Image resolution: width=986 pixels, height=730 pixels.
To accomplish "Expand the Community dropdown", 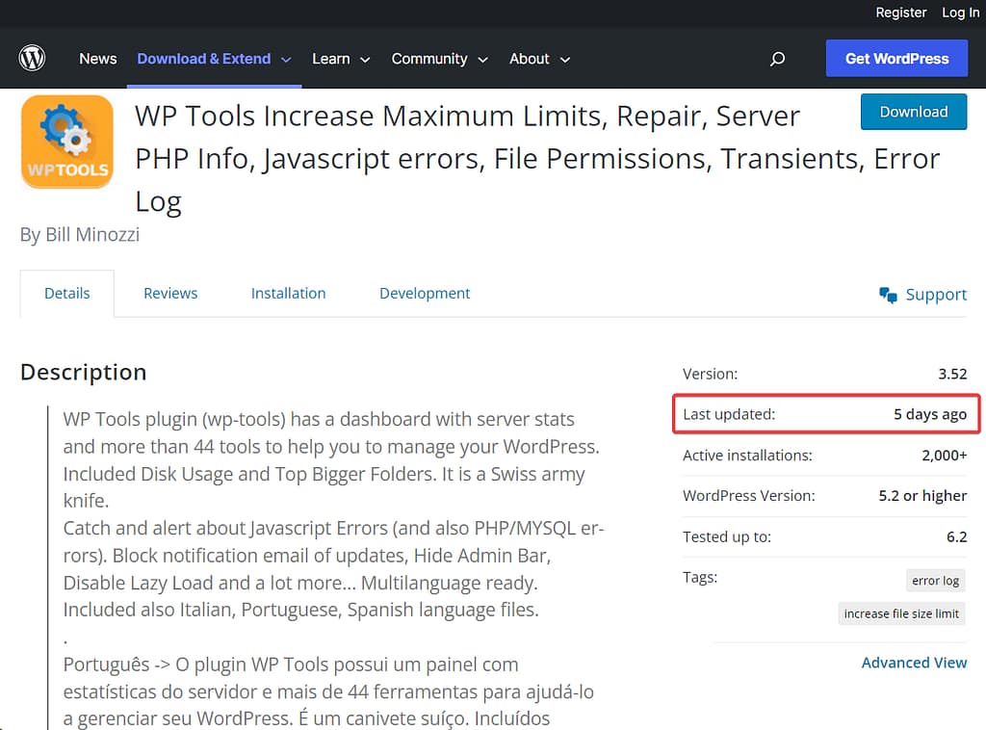I will pos(439,58).
